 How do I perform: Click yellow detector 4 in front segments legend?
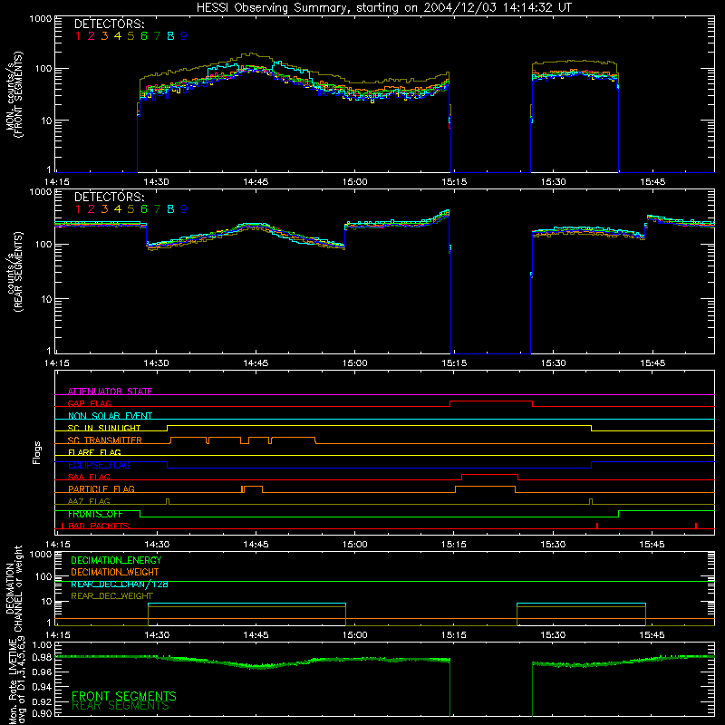click(x=118, y=36)
